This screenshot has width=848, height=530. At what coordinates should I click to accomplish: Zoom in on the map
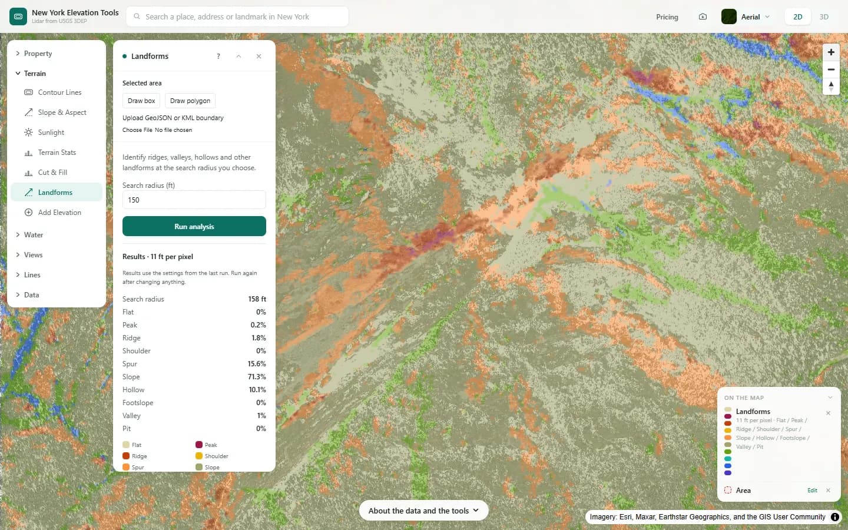(831, 52)
